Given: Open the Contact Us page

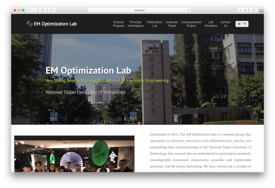Looking at the screenshot, I should 225,24.
